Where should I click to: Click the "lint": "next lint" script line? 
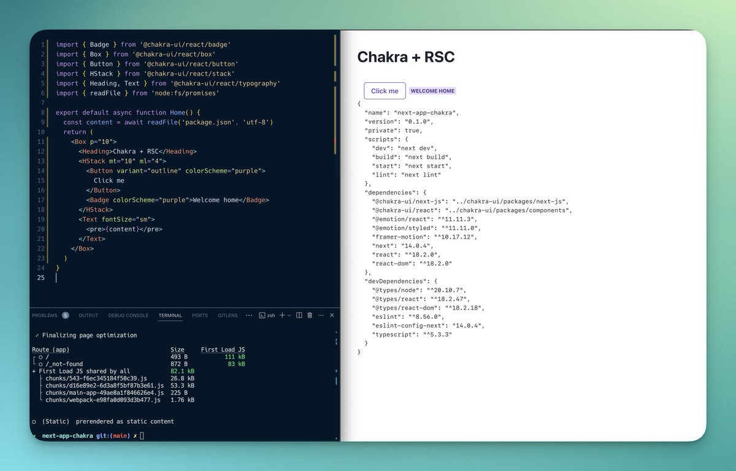coord(406,175)
